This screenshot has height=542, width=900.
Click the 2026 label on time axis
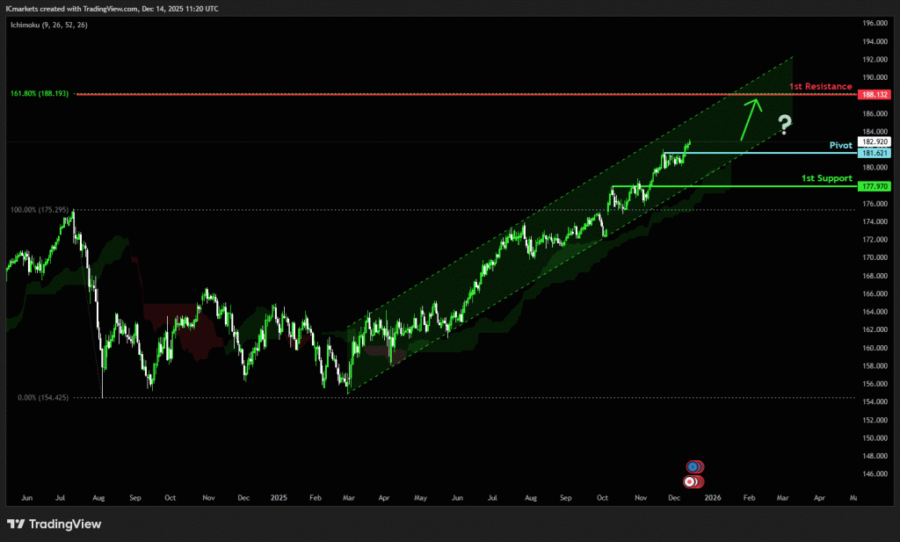click(x=712, y=497)
